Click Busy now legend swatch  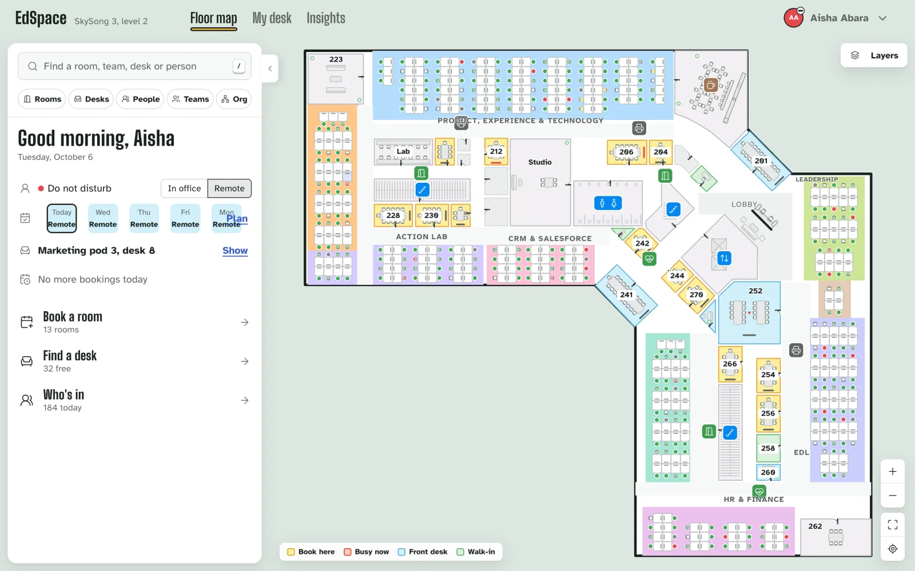pos(347,552)
